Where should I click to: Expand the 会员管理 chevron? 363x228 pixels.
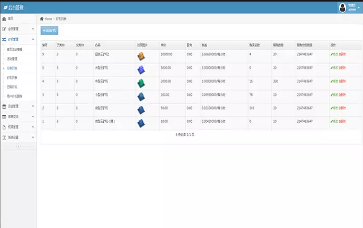pos(33,29)
